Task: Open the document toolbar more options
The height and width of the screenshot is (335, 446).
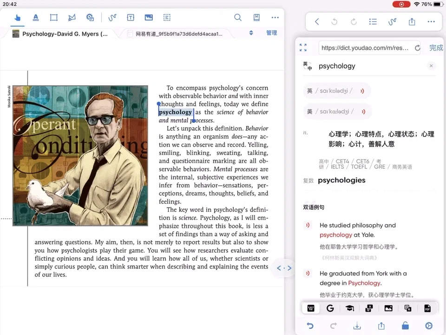Action: tap(275, 18)
